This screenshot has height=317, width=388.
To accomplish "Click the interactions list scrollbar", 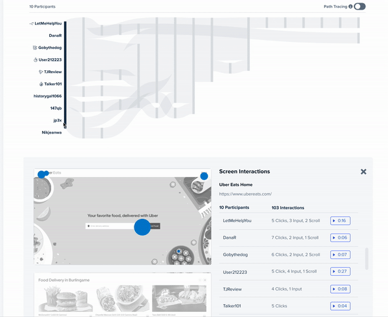I will (x=367, y=259).
